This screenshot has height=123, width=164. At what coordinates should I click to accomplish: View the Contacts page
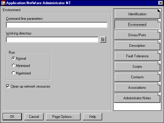pos(137,77)
